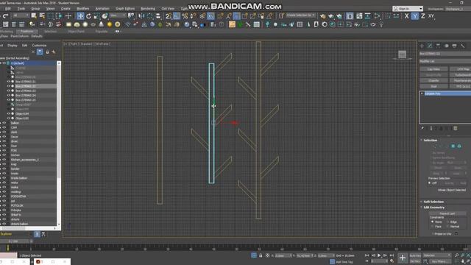Open the Modify command panel tab
This screenshot has height=265, width=471.
tap(430, 46)
